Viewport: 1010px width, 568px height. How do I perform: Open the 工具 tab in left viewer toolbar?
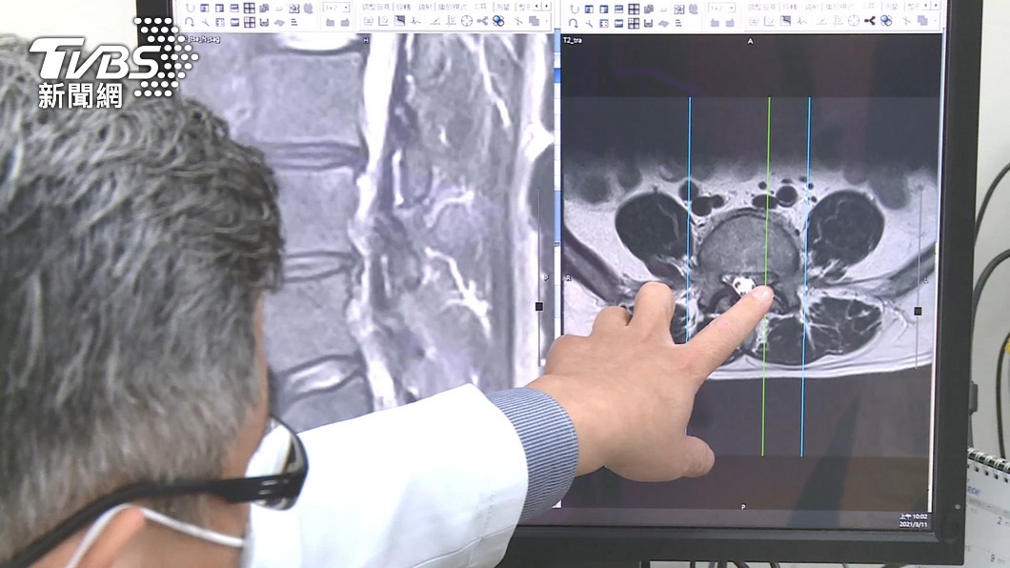pyautogui.click(x=480, y=7)
